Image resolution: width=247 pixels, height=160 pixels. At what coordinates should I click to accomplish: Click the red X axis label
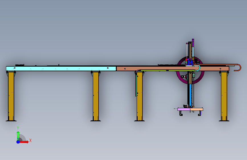pyautogui.click(x=30, y=140)
